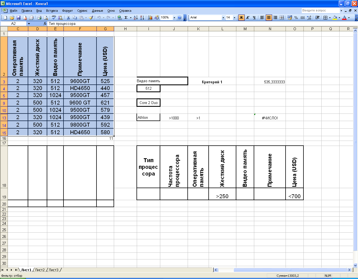Click the decrease indent icon

coord(317,18)
